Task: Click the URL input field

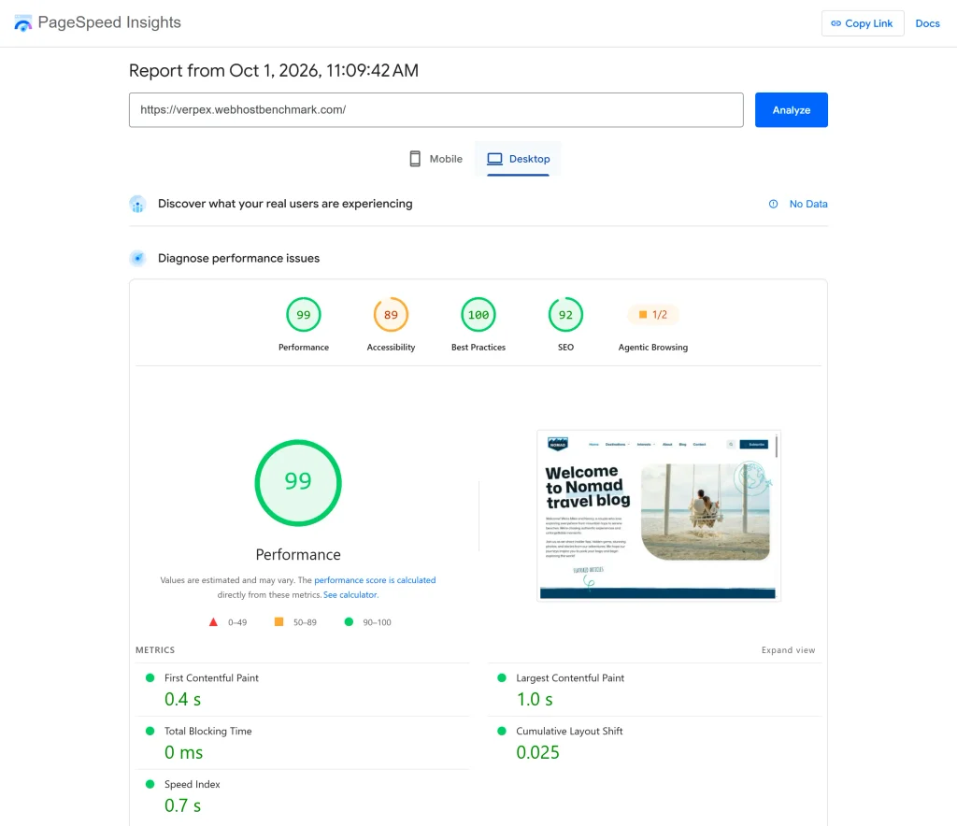Action: tap(436, 110)
